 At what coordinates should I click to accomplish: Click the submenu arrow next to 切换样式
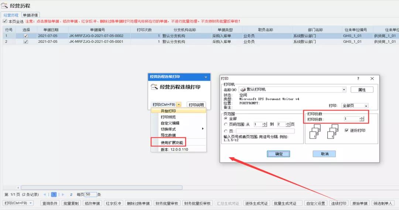click(x=202, y=129)
